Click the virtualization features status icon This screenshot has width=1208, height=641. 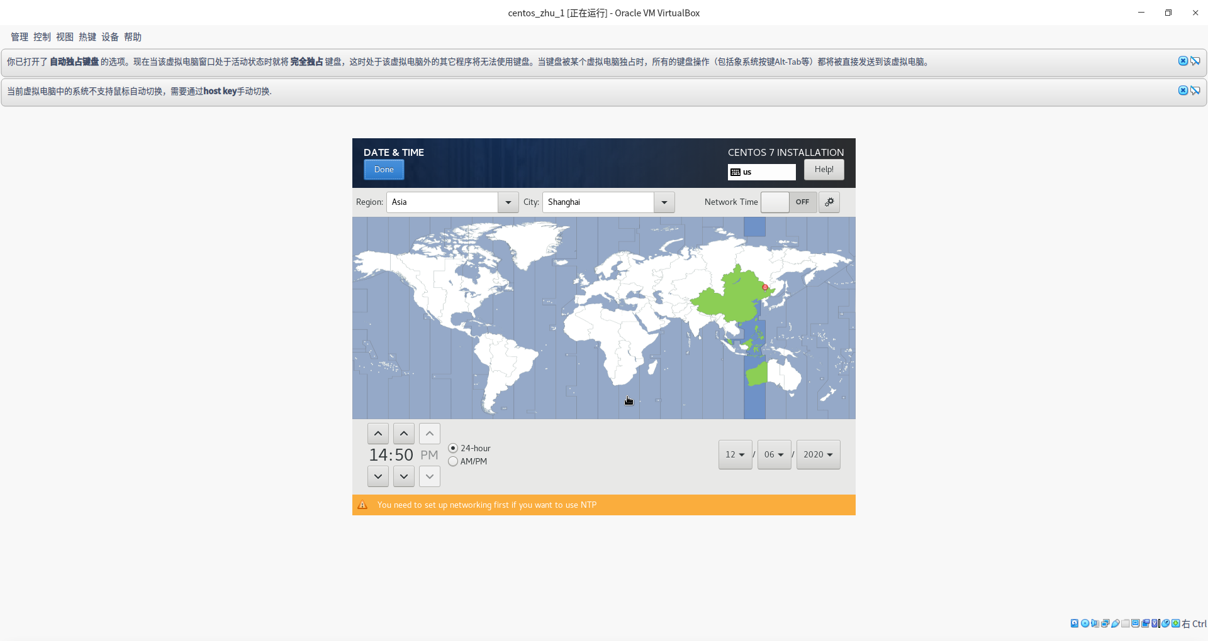(1155, 623)
